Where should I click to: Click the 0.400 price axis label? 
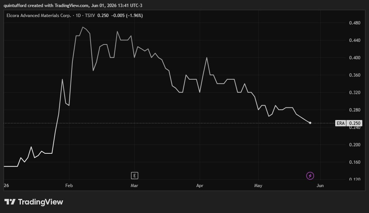(355, 57)
